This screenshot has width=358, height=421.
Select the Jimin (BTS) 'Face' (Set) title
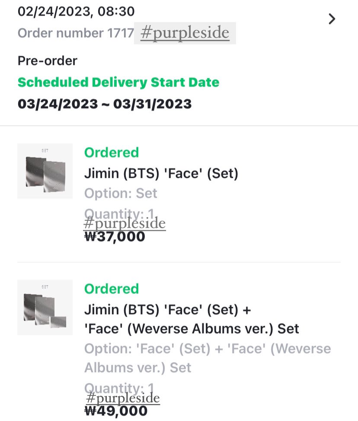161,173
